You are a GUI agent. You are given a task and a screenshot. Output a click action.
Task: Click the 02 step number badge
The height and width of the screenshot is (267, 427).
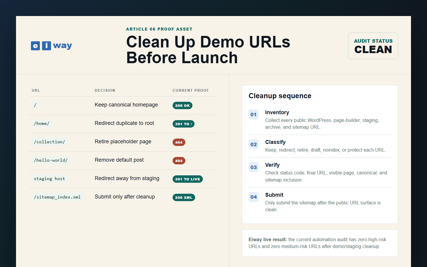point(254,144)
